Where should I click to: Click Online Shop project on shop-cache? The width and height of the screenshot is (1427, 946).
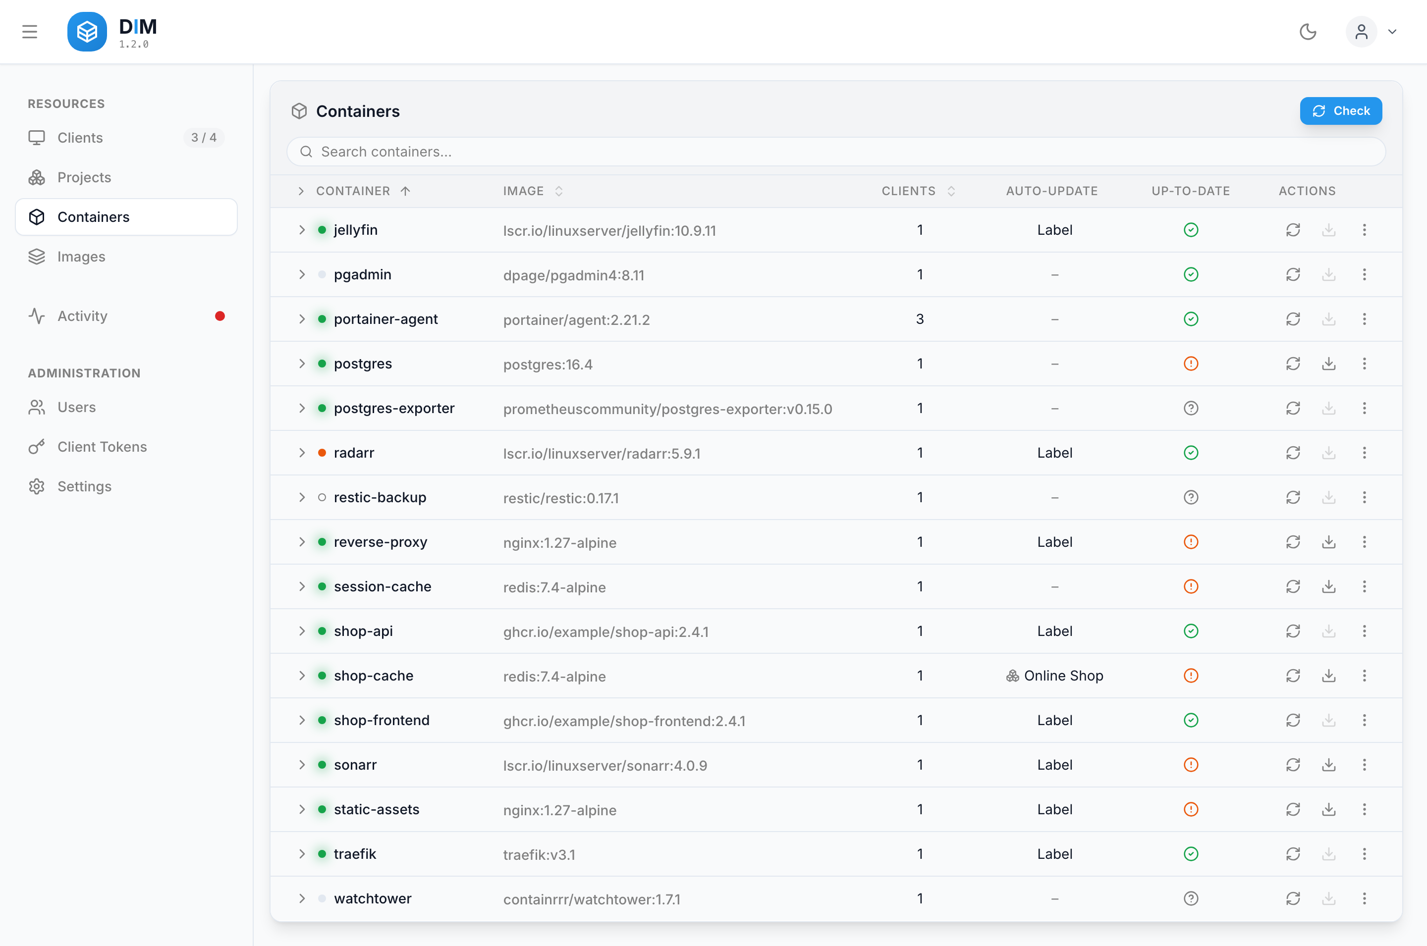click(x=1055, y=676)
